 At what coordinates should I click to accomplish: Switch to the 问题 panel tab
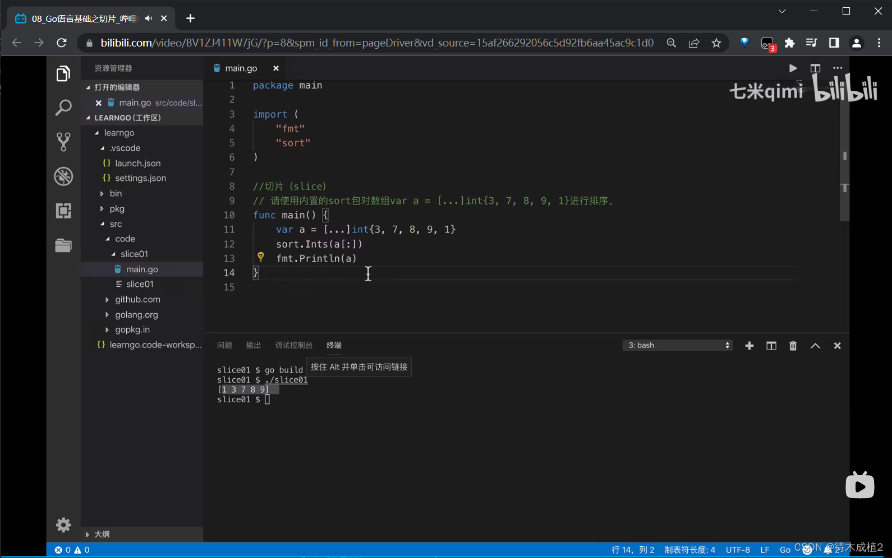click(x=224, y=345)
